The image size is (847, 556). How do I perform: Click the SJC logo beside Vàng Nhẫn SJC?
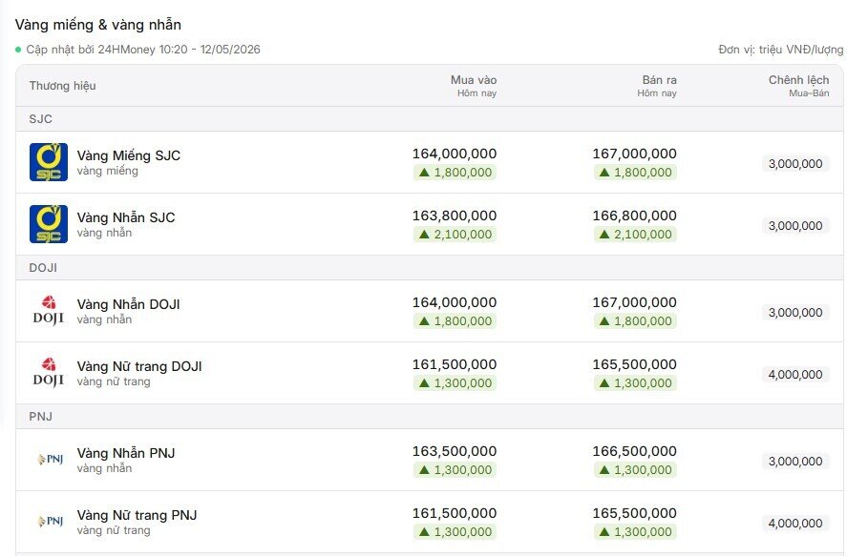(x=49, y=224)
